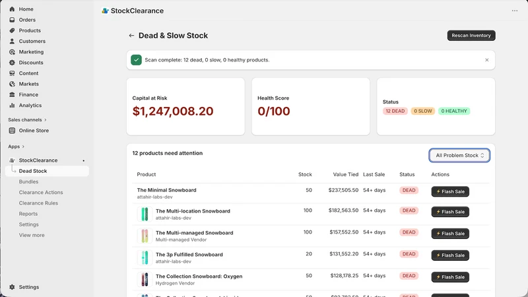This screenshot has width=528, height=297.
Task: Click the Product column header
Action: click(146, 174)
